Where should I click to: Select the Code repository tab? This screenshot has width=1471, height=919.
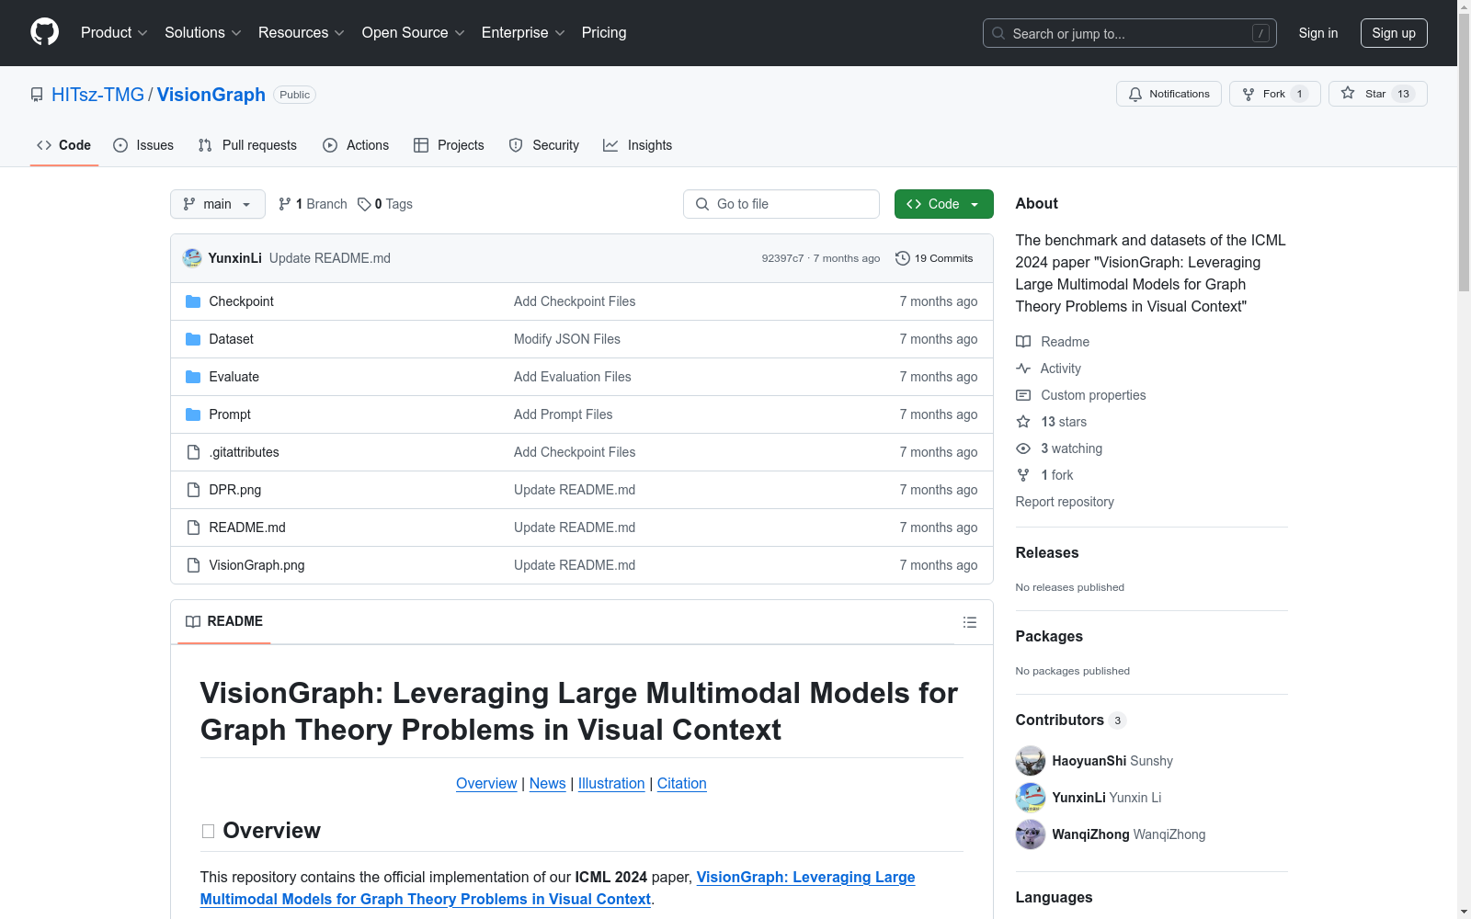click(63, 145)
